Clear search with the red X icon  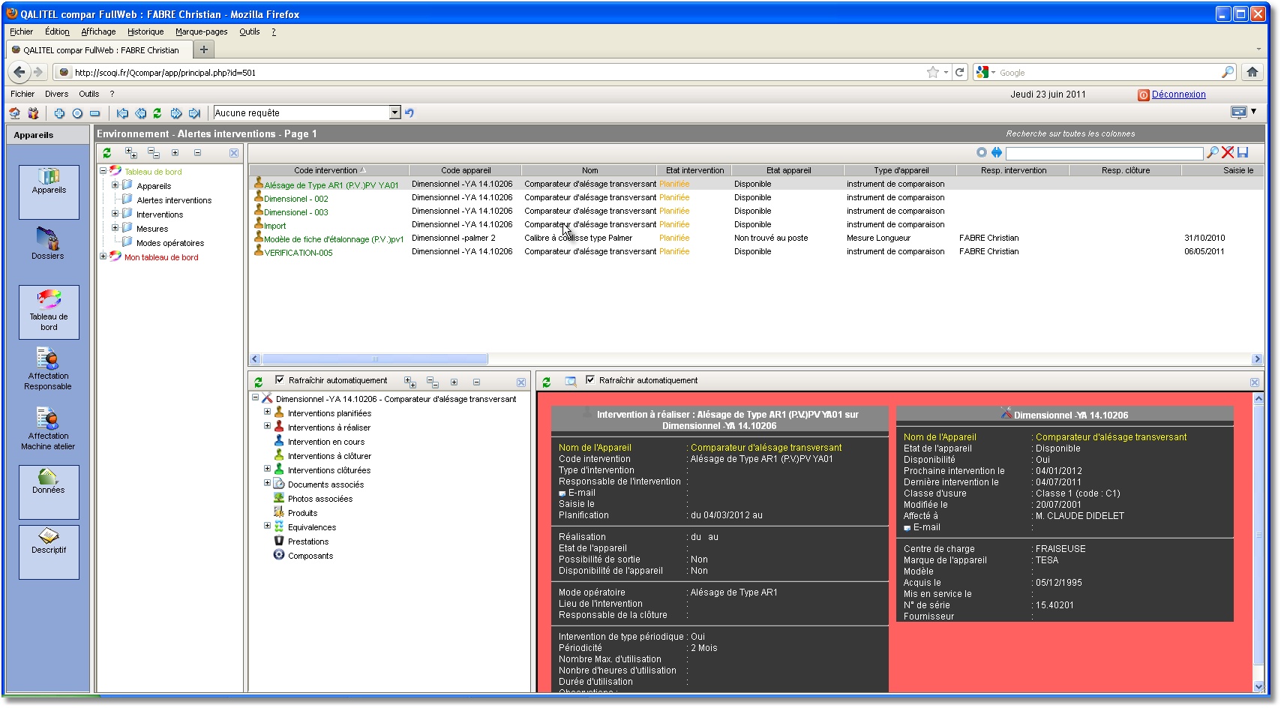coord(1228,153)
